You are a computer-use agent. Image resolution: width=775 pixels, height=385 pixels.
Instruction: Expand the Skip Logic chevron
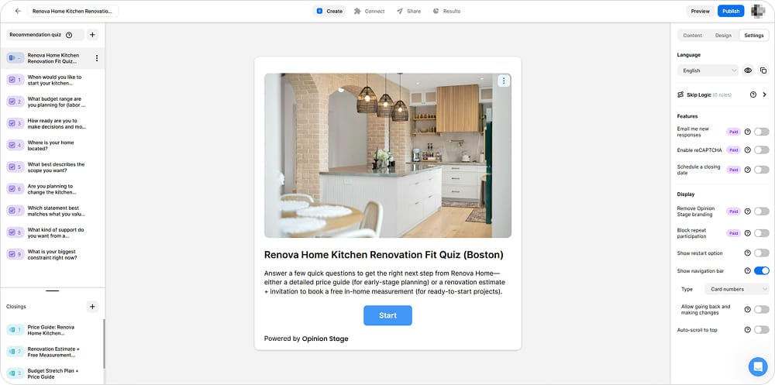click(x=765, y=95)
